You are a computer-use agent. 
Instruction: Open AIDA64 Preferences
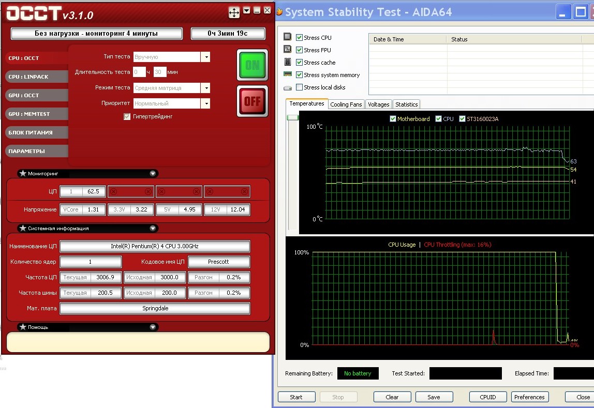[530, 397]
